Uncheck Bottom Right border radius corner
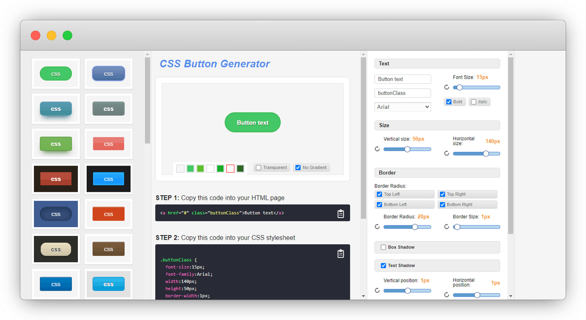Image resolution: width=586 pixels, height=320 pixels. click(442, 205)
